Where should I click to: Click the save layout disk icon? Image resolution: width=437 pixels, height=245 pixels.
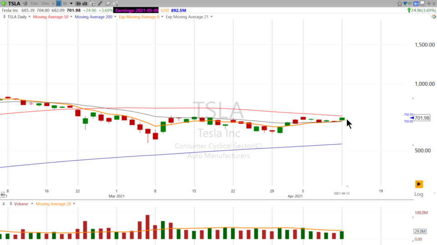[422, 4]
